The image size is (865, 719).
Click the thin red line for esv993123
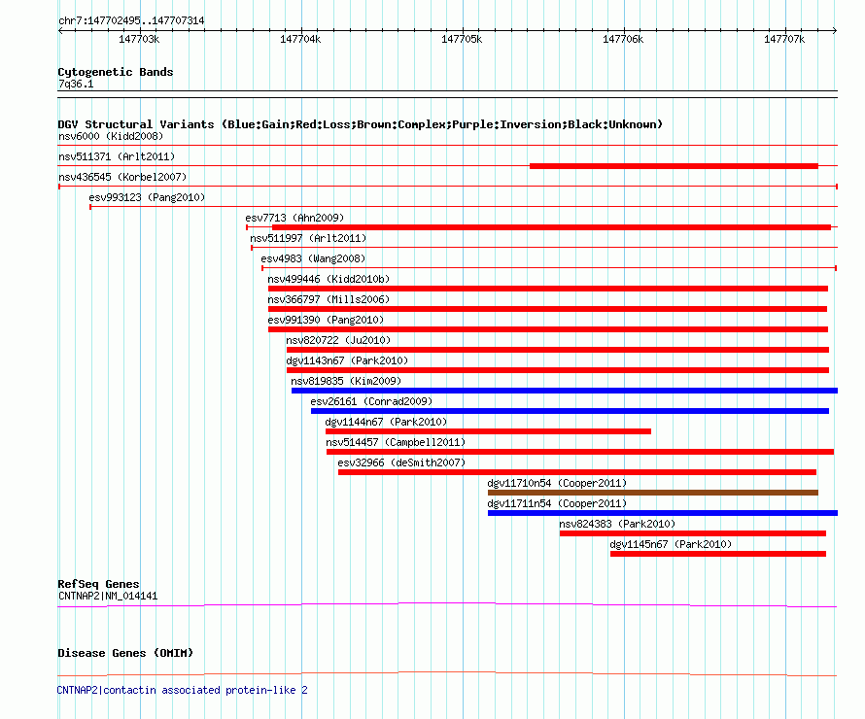(464, 207)
